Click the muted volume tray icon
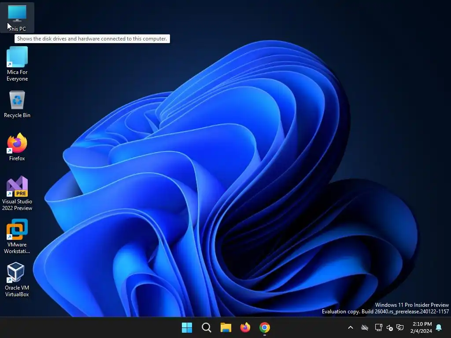Image resolution: width=451 pixels, height=338 pixels. pos(390,327)
